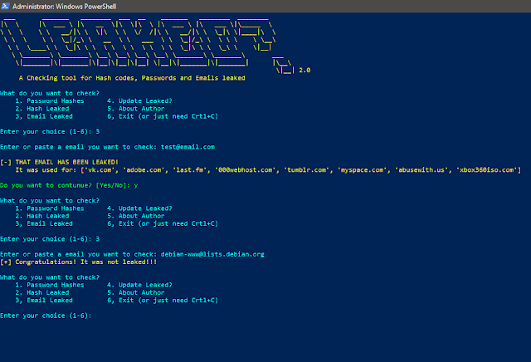Click 'tumblr.com' in the leaked sites list
Screen dimensions: 531x362
(x=307, y=170)
